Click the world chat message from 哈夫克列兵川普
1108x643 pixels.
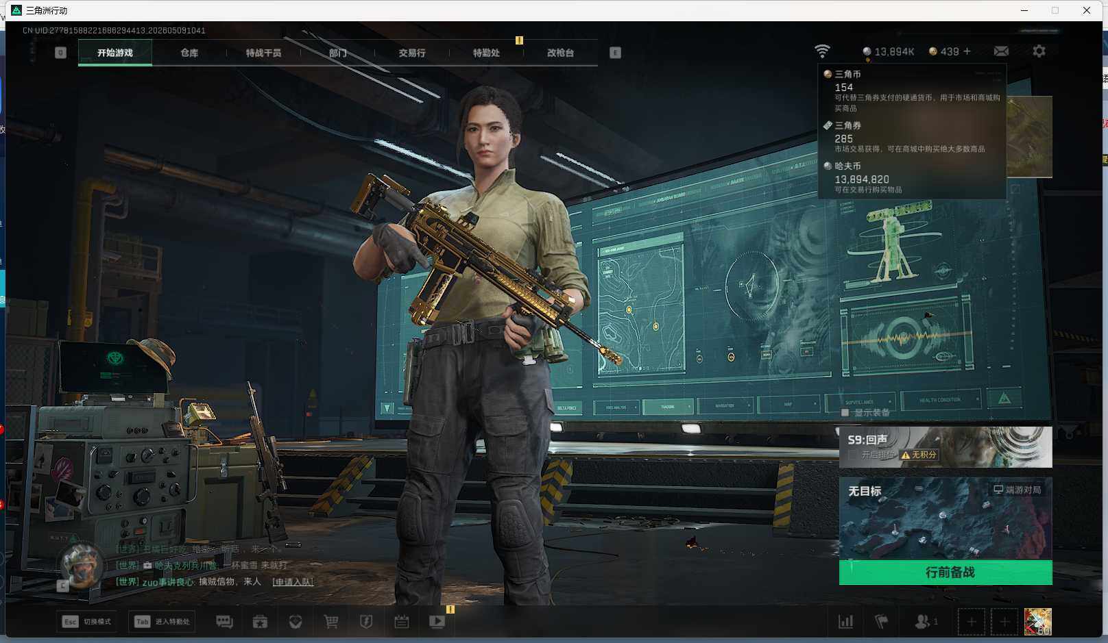click(202, 566)
